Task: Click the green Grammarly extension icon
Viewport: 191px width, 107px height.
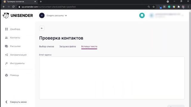Action: click(169, 7)
